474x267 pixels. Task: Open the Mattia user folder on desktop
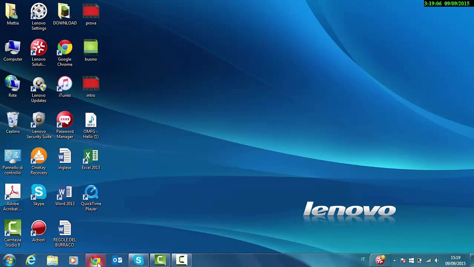click(x=13, y=15)
